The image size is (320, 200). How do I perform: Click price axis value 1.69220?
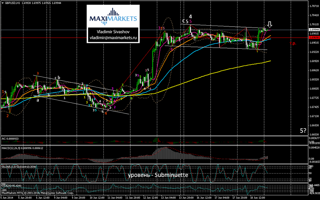[x=314, y=52]
